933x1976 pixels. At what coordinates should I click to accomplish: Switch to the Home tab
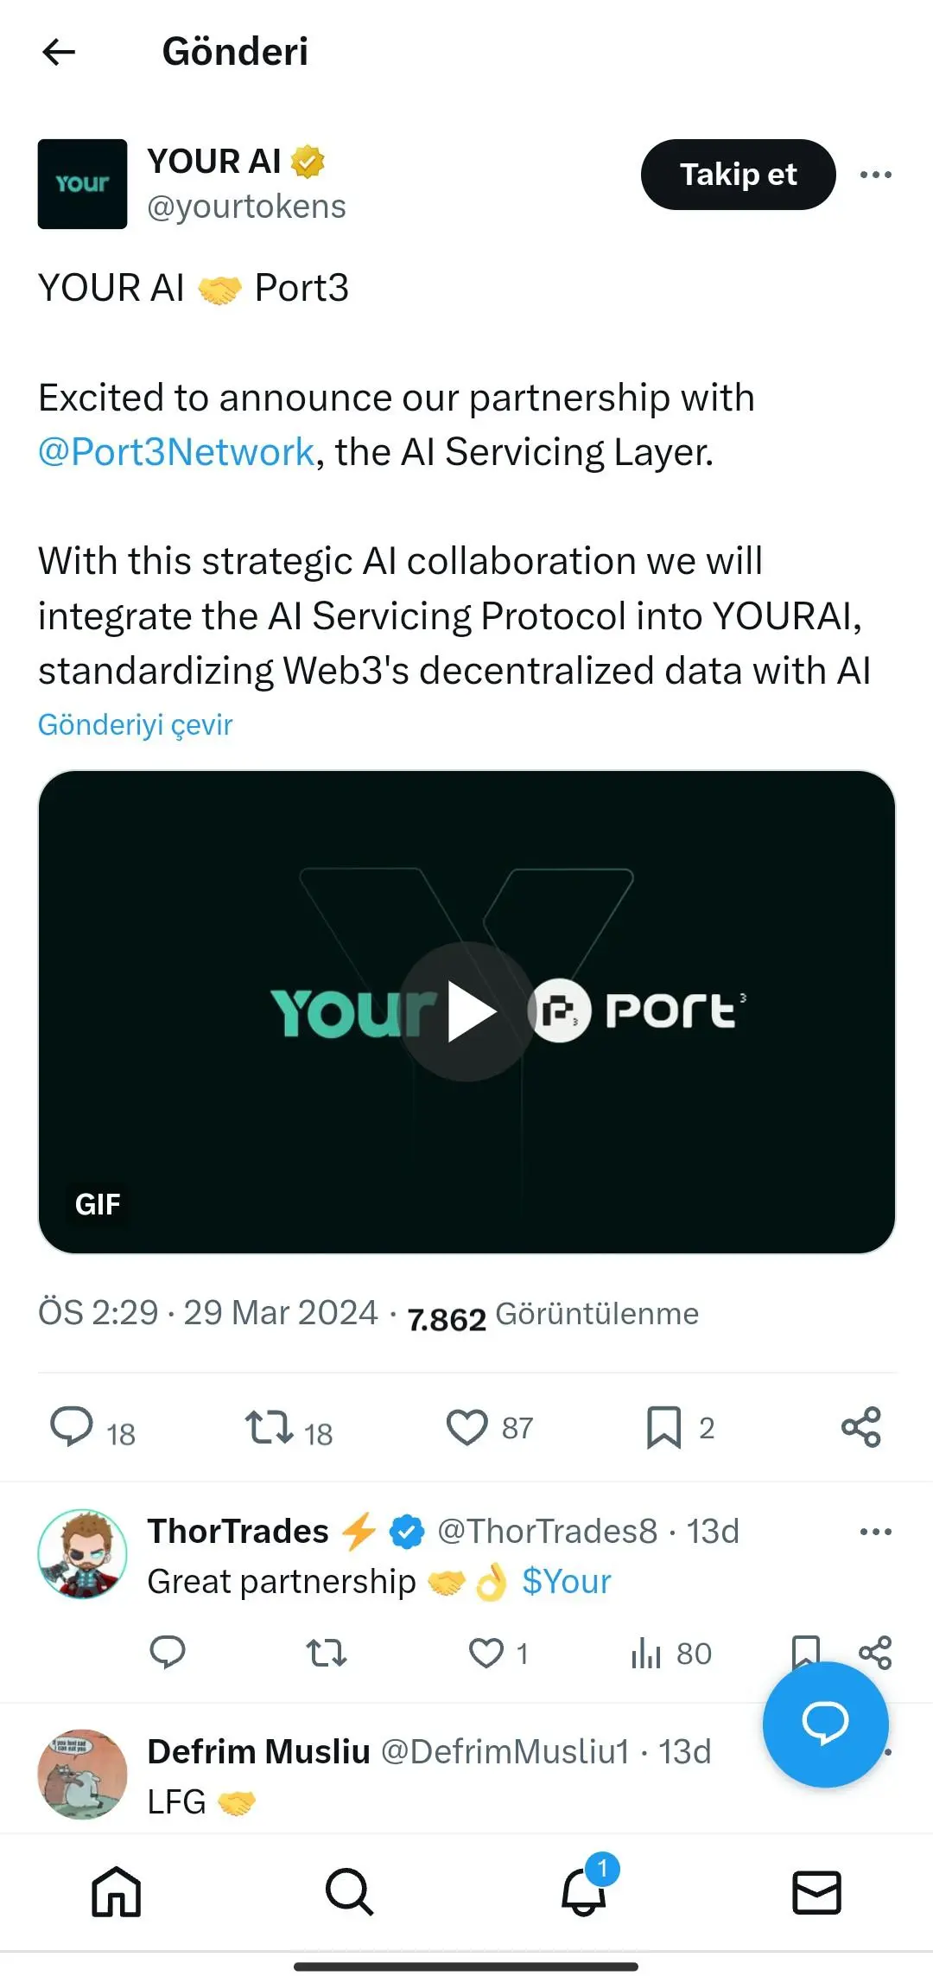click(117, 1891)
